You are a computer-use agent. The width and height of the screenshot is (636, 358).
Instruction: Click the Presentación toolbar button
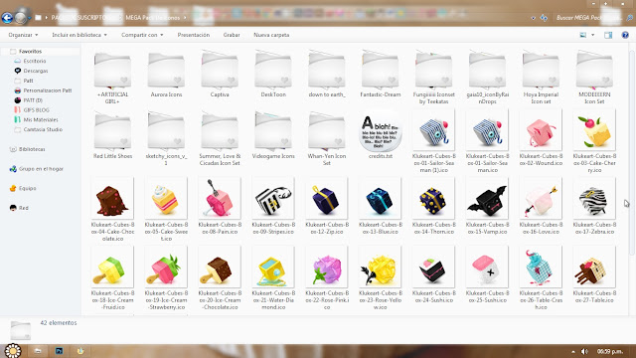pyautogui.click(x=194, y=35)
